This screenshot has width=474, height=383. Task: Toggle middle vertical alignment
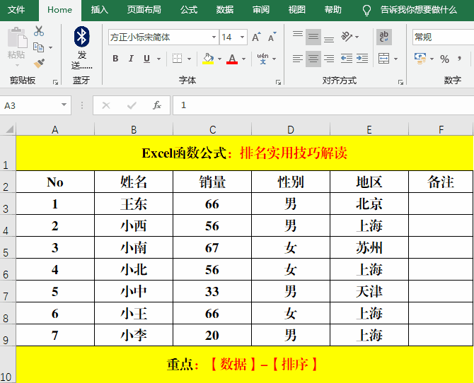tap(313, 37)
